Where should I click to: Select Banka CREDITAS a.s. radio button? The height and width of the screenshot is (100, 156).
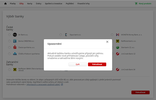(x=9, y=41)
